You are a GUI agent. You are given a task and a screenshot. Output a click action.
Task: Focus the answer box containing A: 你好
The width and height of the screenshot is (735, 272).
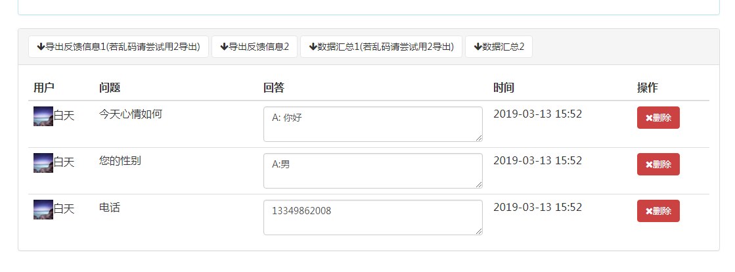tap(373, 124)
